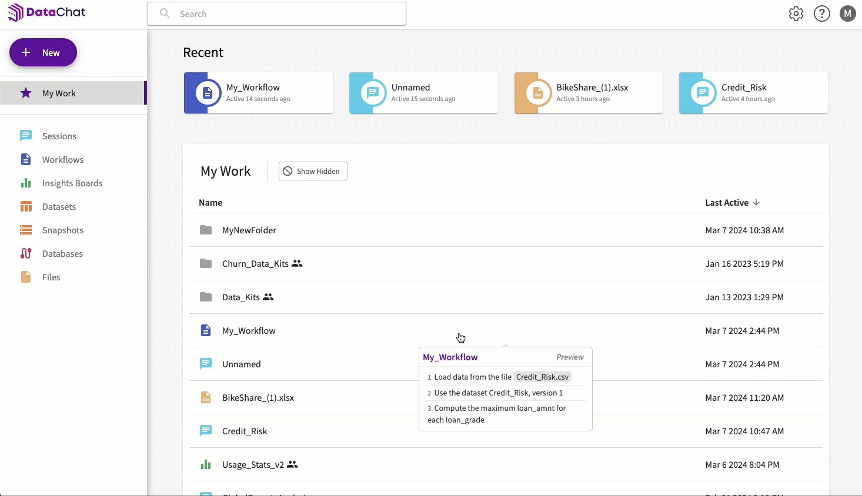Image resolution: width=862 pixels, height=496 pixels.
Task: Click the chart icon beside Usage_Stats_v2
Action: tap(206, 464)
